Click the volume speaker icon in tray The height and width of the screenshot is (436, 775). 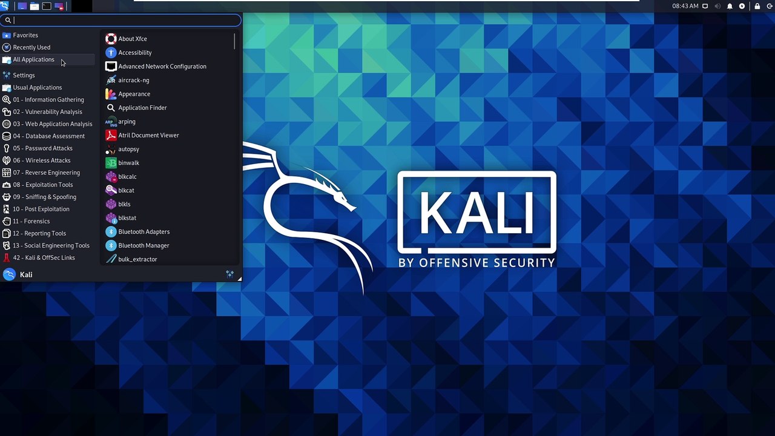[x=717, y=6]
